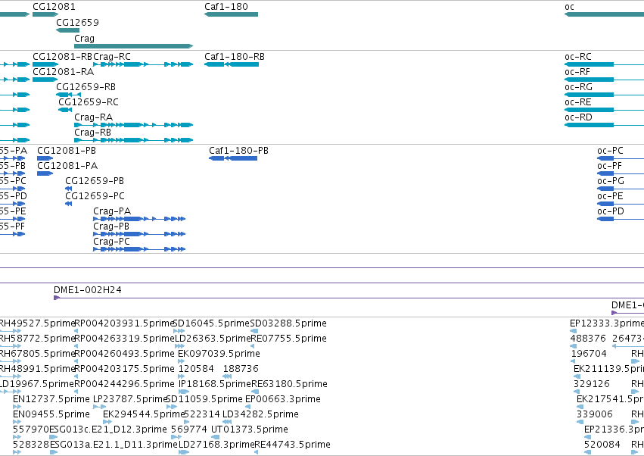Select EST RE63180.5prime

coord(254,392)
